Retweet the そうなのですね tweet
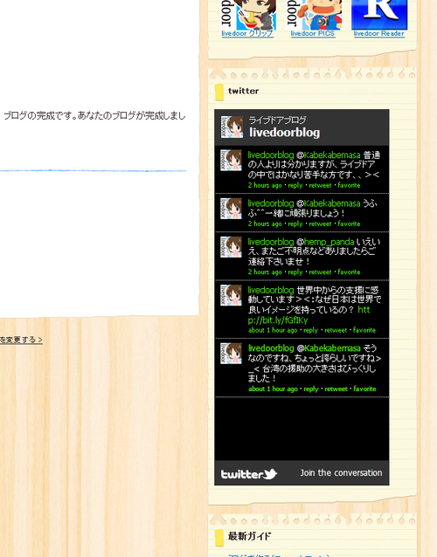Viewport: 437px width, 557px height. click(x=336, y=389)
